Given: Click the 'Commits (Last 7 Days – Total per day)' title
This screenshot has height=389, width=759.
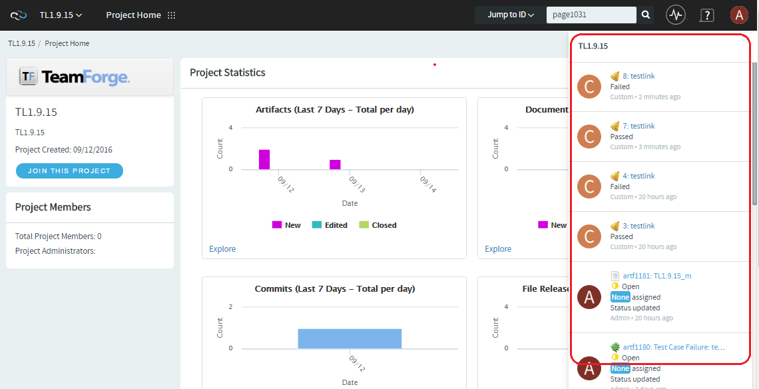Looking at the screenshot, I should 334,289.
